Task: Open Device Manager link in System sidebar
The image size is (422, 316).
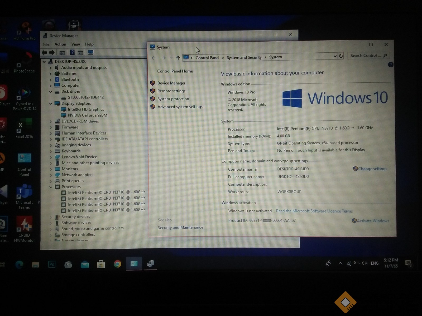Action: pyautogui.click(x=171, y=83)
